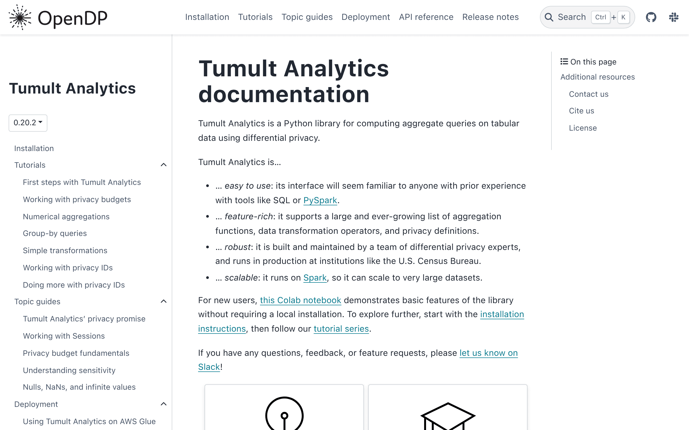Screen dimensions: 689x430
Task: Click the location pin card icon
Action: click(284, 413)
